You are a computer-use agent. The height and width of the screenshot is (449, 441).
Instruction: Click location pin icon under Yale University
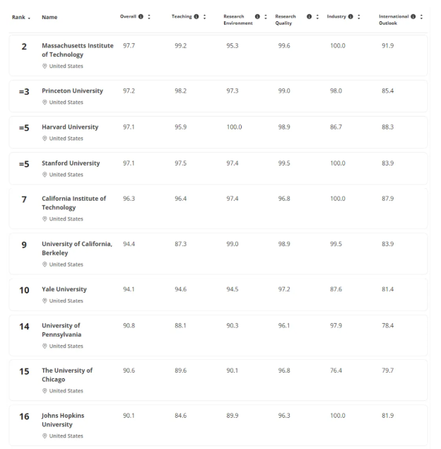click(x=45, y=301)
